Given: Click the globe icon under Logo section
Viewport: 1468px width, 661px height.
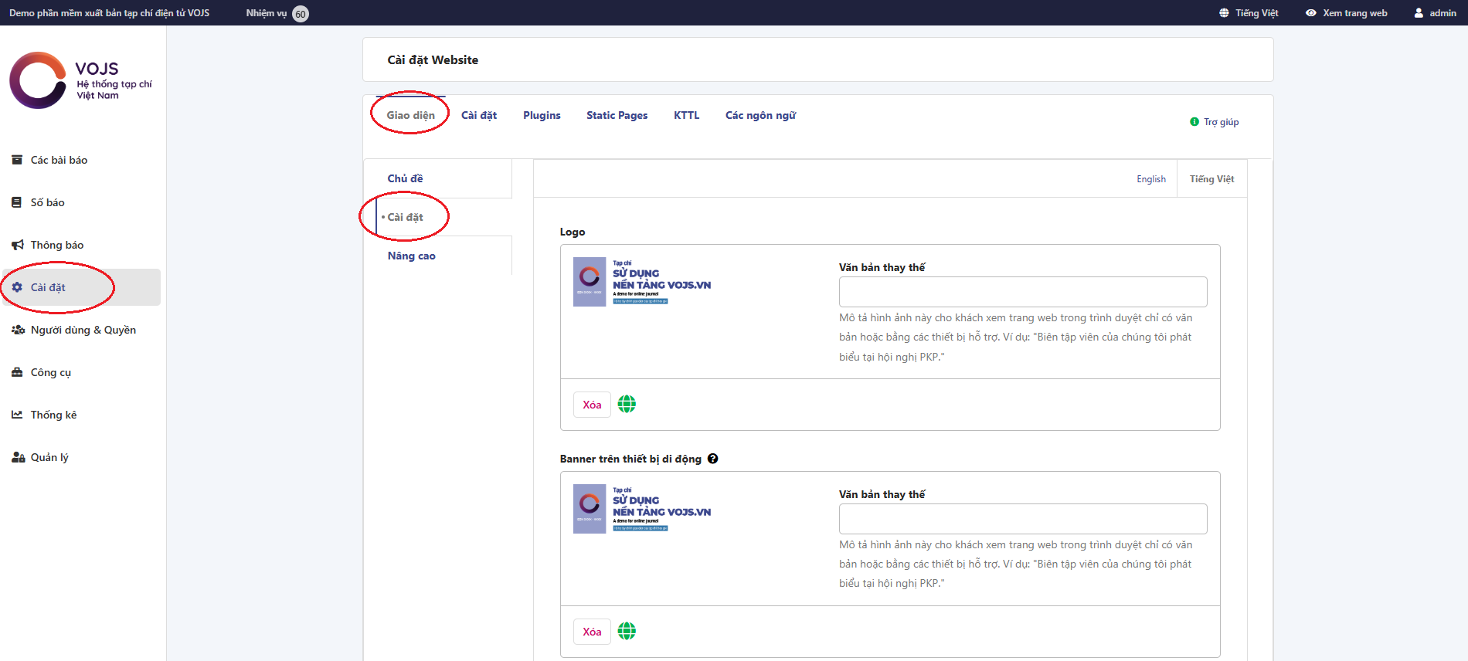Looking at the screenshot, I should [x=627, y=404].
